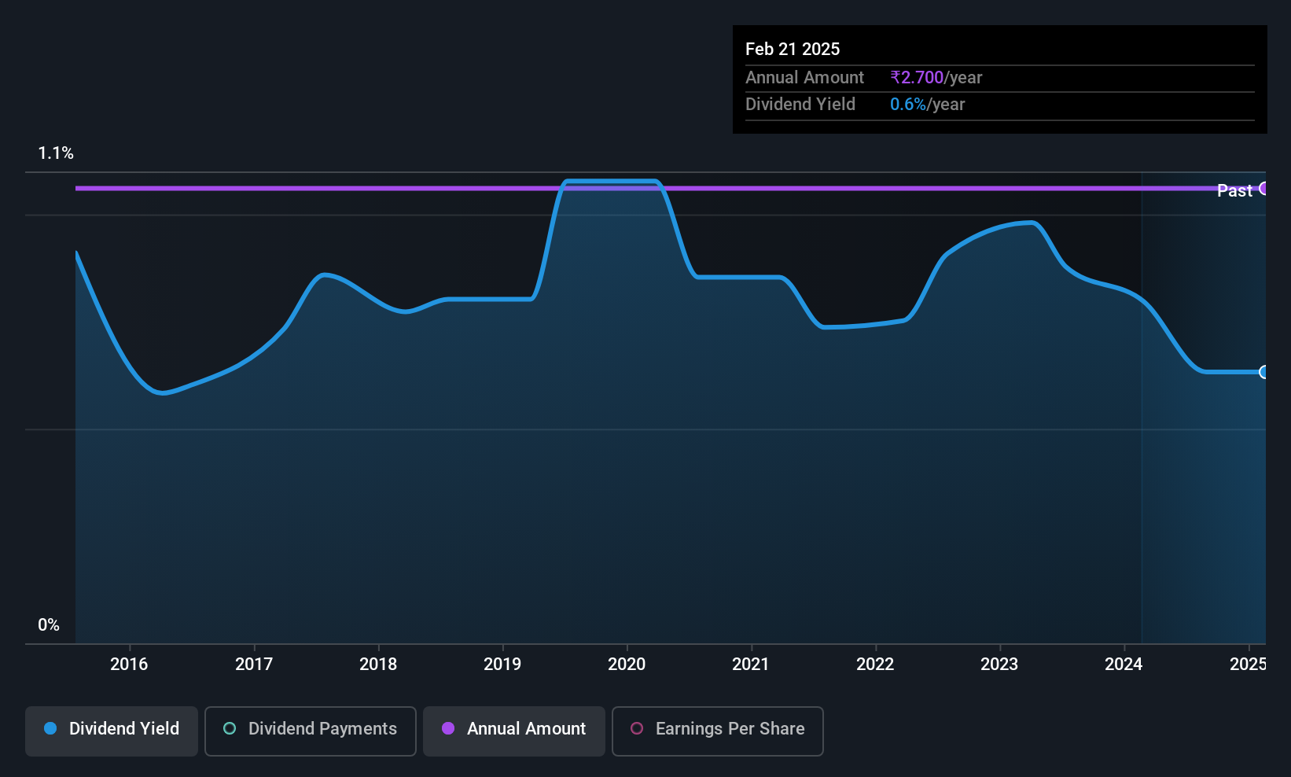Click the 2016 axis label
This screenshot has height=777, width=1291.
(129, 664)
